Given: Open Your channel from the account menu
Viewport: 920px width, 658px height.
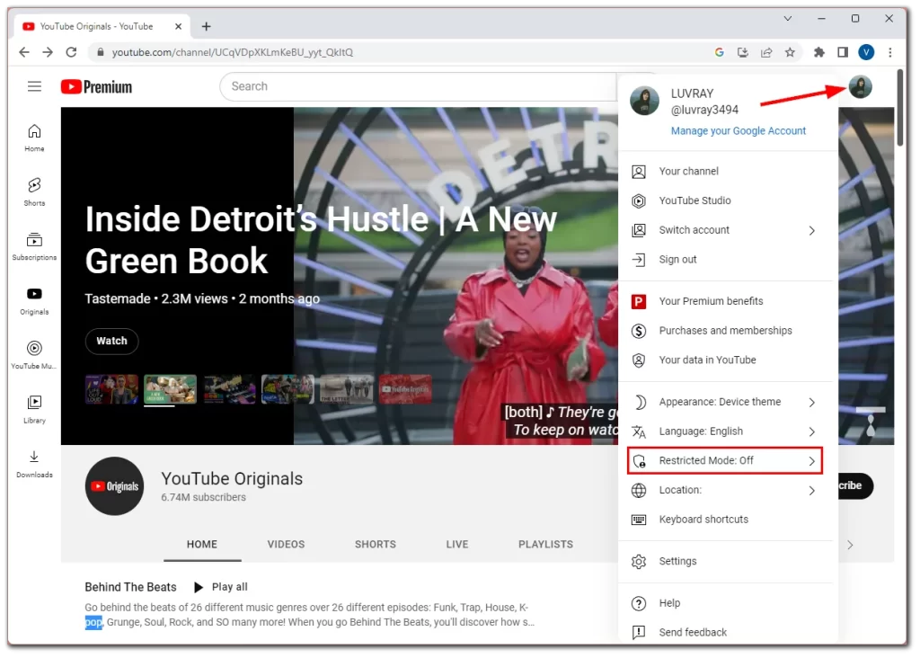Looking at the screenshot, I should 725,172.
